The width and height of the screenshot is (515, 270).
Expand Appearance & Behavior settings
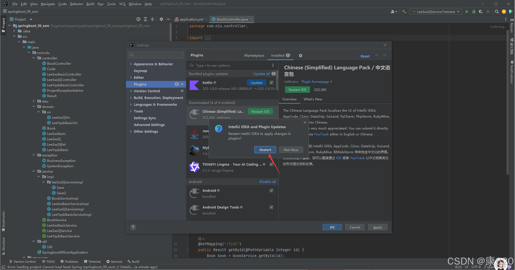point(131,64)
